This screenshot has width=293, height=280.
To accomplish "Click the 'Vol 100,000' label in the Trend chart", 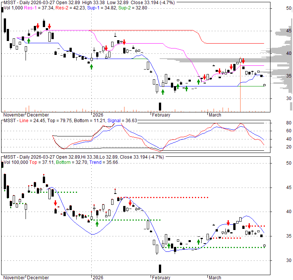I will pyautogui.click(x=16, y=162).
